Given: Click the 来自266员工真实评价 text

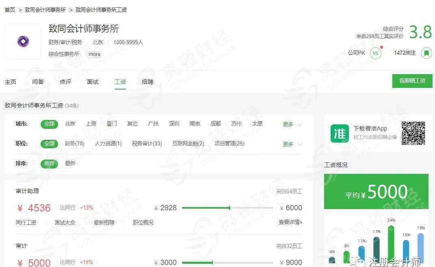Looking at the screenshot, I should tap(380, 36).
